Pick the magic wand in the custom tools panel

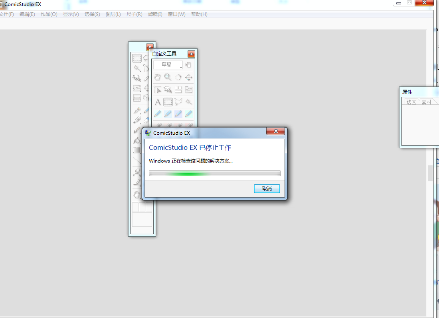click(189, 102)
